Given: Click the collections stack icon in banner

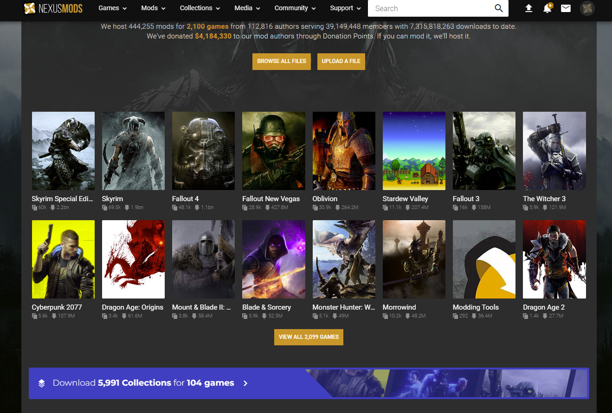Looking at the screenshot, I should 42,383.
